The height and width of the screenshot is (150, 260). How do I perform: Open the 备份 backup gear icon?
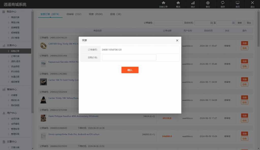click(208, 4)
